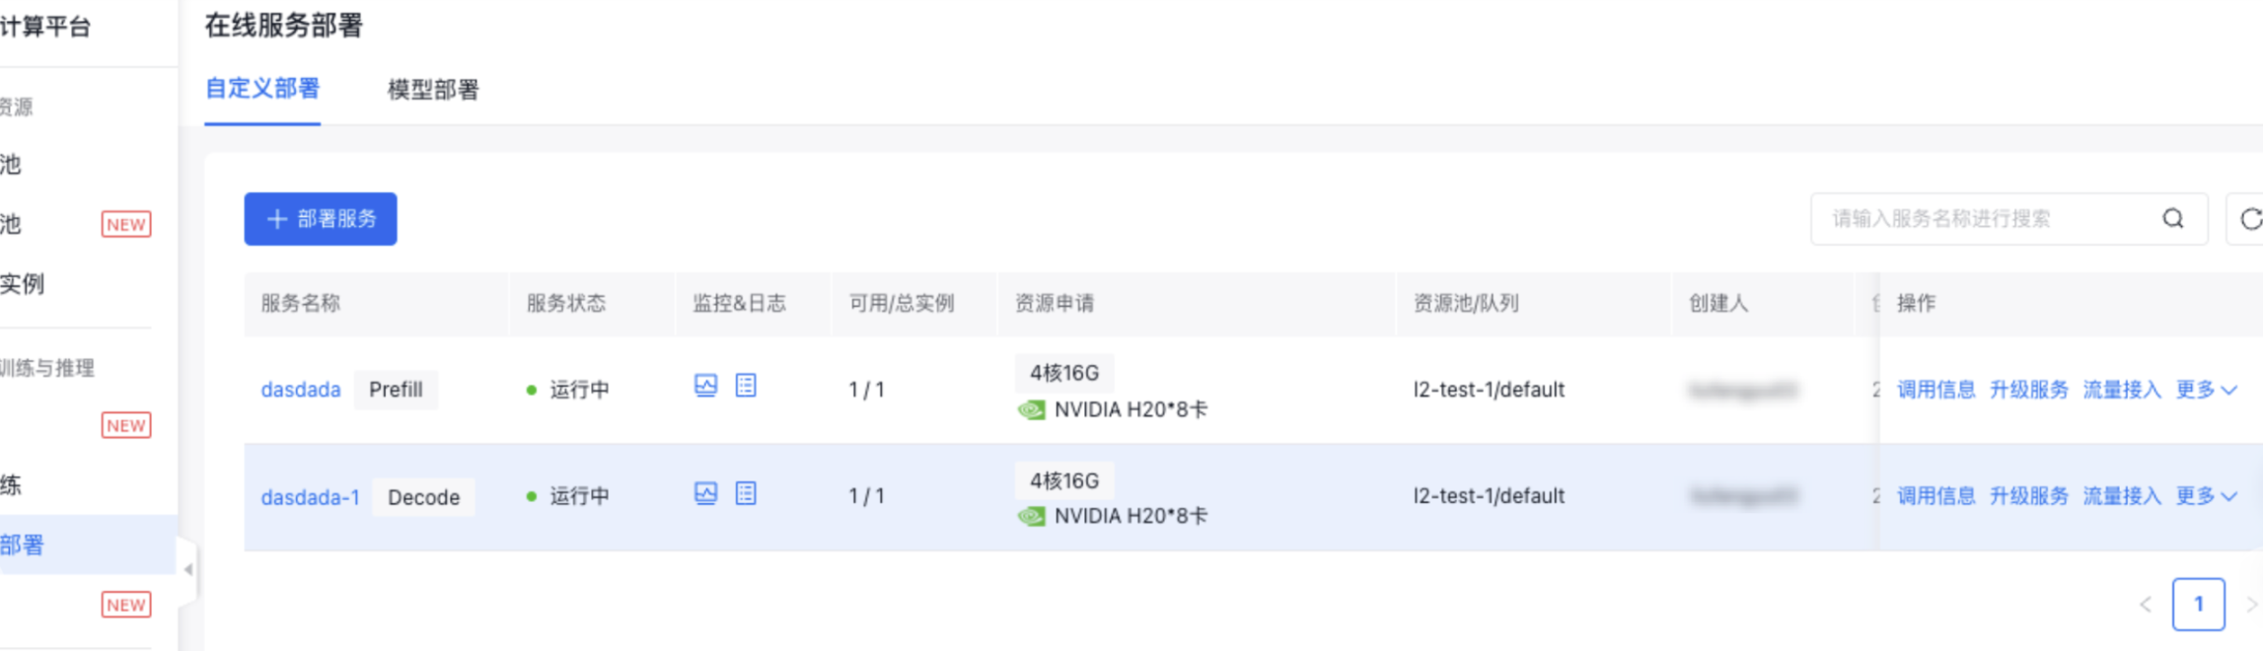Select the 自定义部署 tab
Image resolution: width=2263 pixels, height=651 pixels.
pyautogui.click(x=262, y=89)
